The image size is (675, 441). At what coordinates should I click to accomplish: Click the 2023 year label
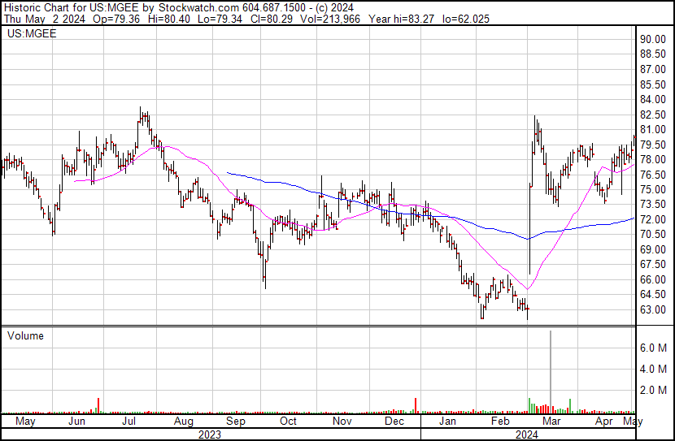pyautogui.click(x=210, y=434)
